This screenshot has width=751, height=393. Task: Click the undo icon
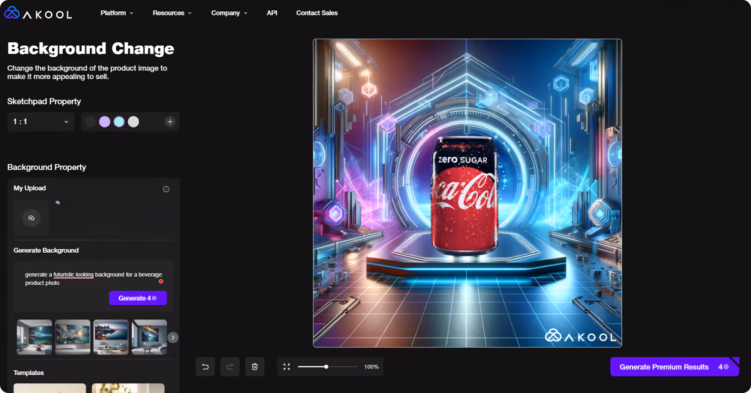206,367
